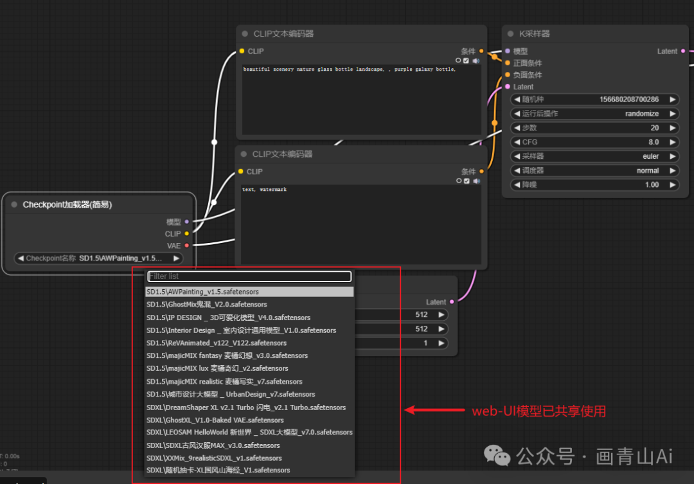Increase the first 512 value with its right arrow

point(441,315)
